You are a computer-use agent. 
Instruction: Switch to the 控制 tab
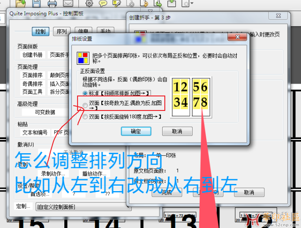pos(40,32)
